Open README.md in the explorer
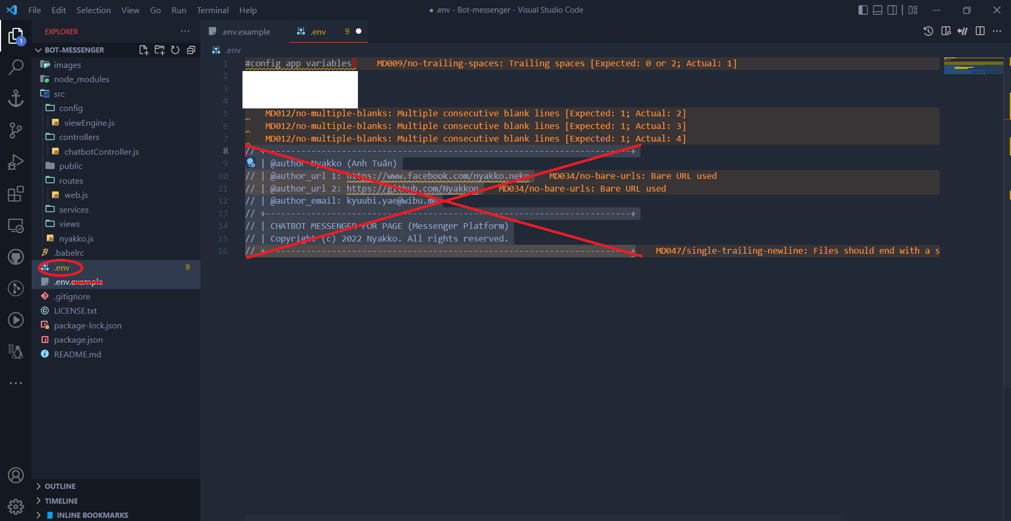The image size is (1011, 521). [x=77, y=355]
